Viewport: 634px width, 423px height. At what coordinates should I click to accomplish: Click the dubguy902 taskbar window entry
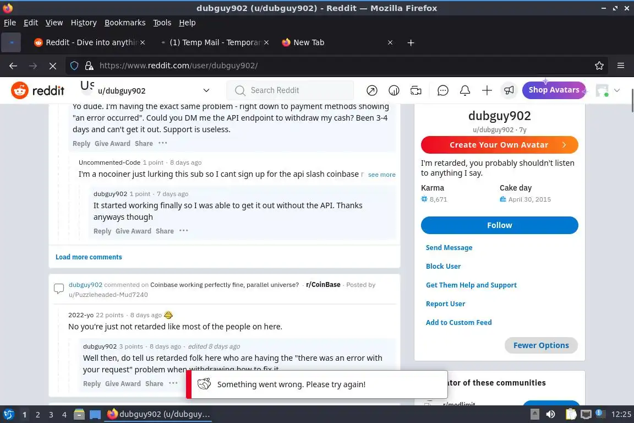(x=158, y=414)
